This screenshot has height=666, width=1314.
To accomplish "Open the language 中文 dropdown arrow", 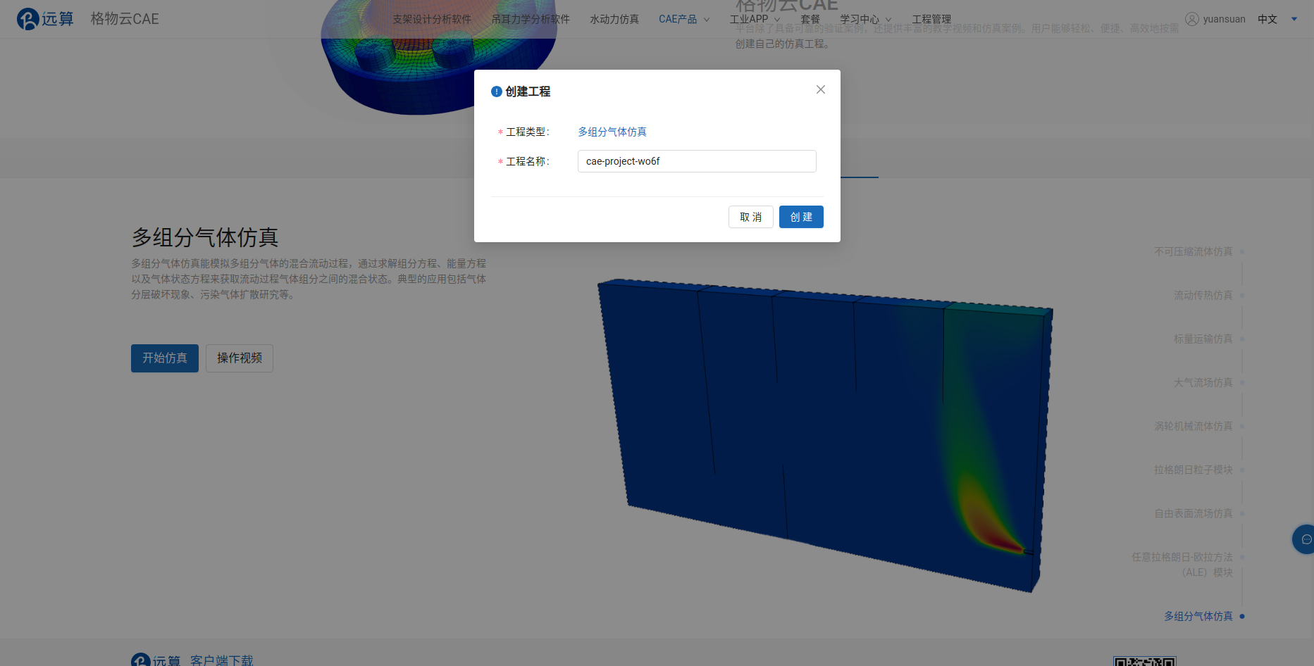I will click(x=1294, y=19).
